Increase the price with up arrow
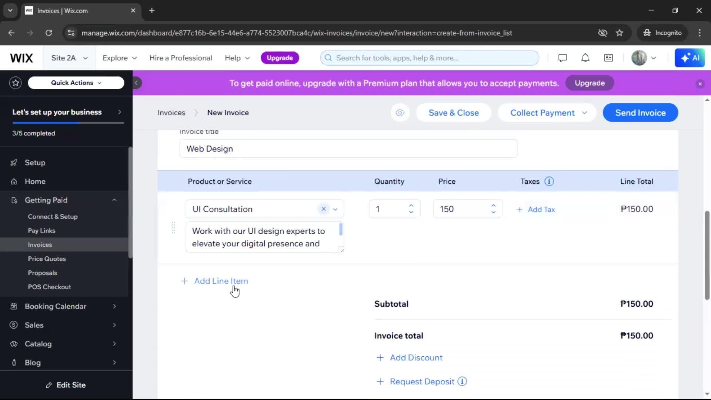The height and width of the screenshot is (400, 711). click(493, 206)
